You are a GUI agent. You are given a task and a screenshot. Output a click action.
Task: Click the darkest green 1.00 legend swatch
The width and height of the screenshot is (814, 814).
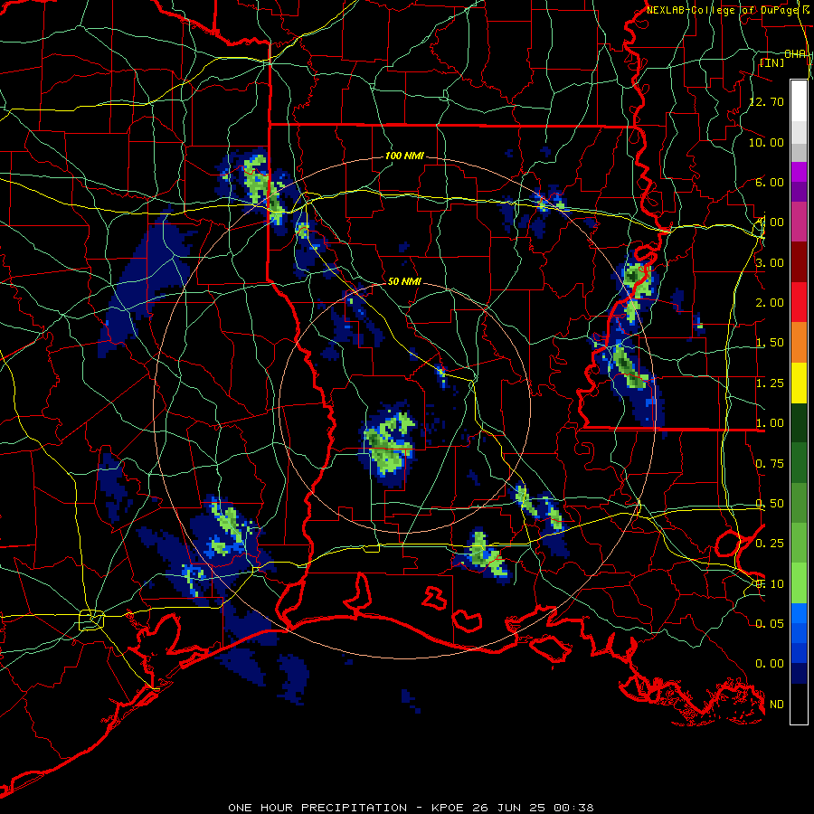[x=799, y=422]
